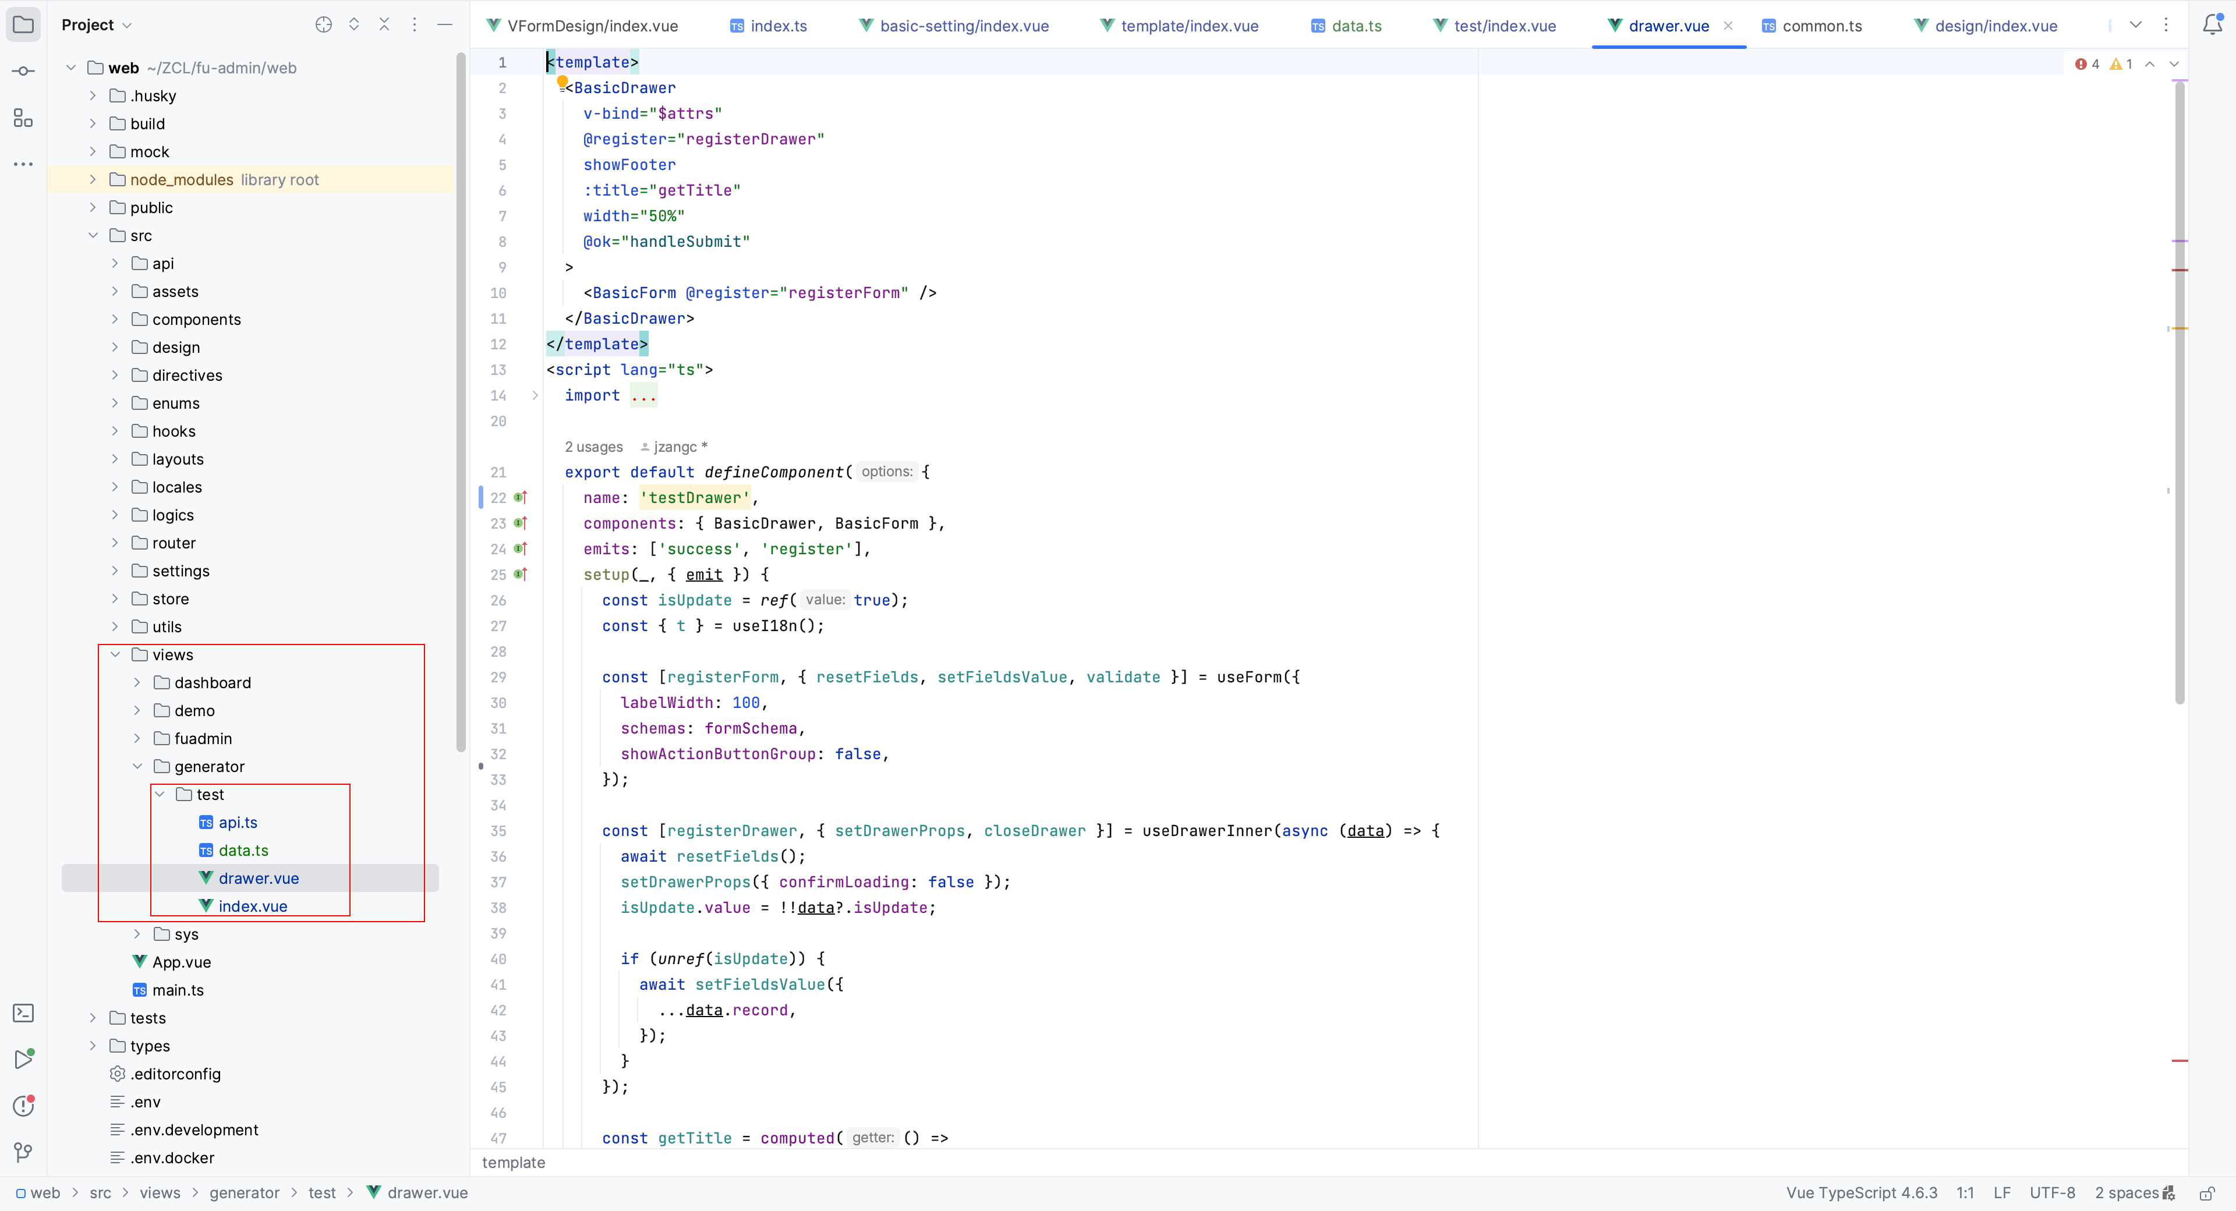The height and width of the screenshot is (1211, 2236).
Task: Expand the dashboard folder
Action: (x=137, y=683)
